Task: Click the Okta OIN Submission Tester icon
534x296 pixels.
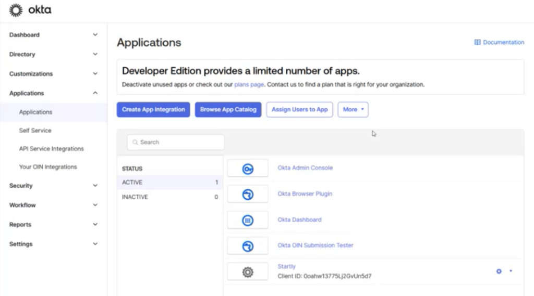Action: click(248, 246)
